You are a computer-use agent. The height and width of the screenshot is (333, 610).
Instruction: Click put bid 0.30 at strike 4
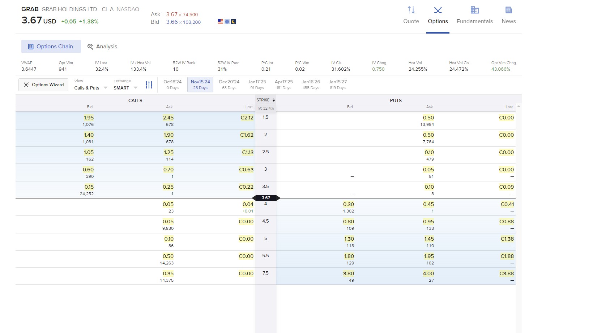pyautogui.click(x=349, y=204)
